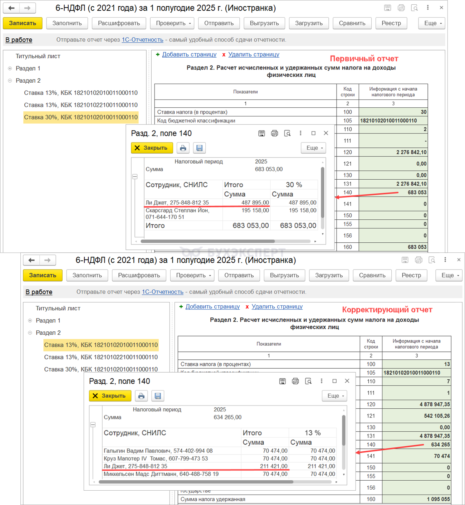Screen dimensions: 465x505
Task: Click the diskette save icon in the correcting report title bar
Action: 405,260
